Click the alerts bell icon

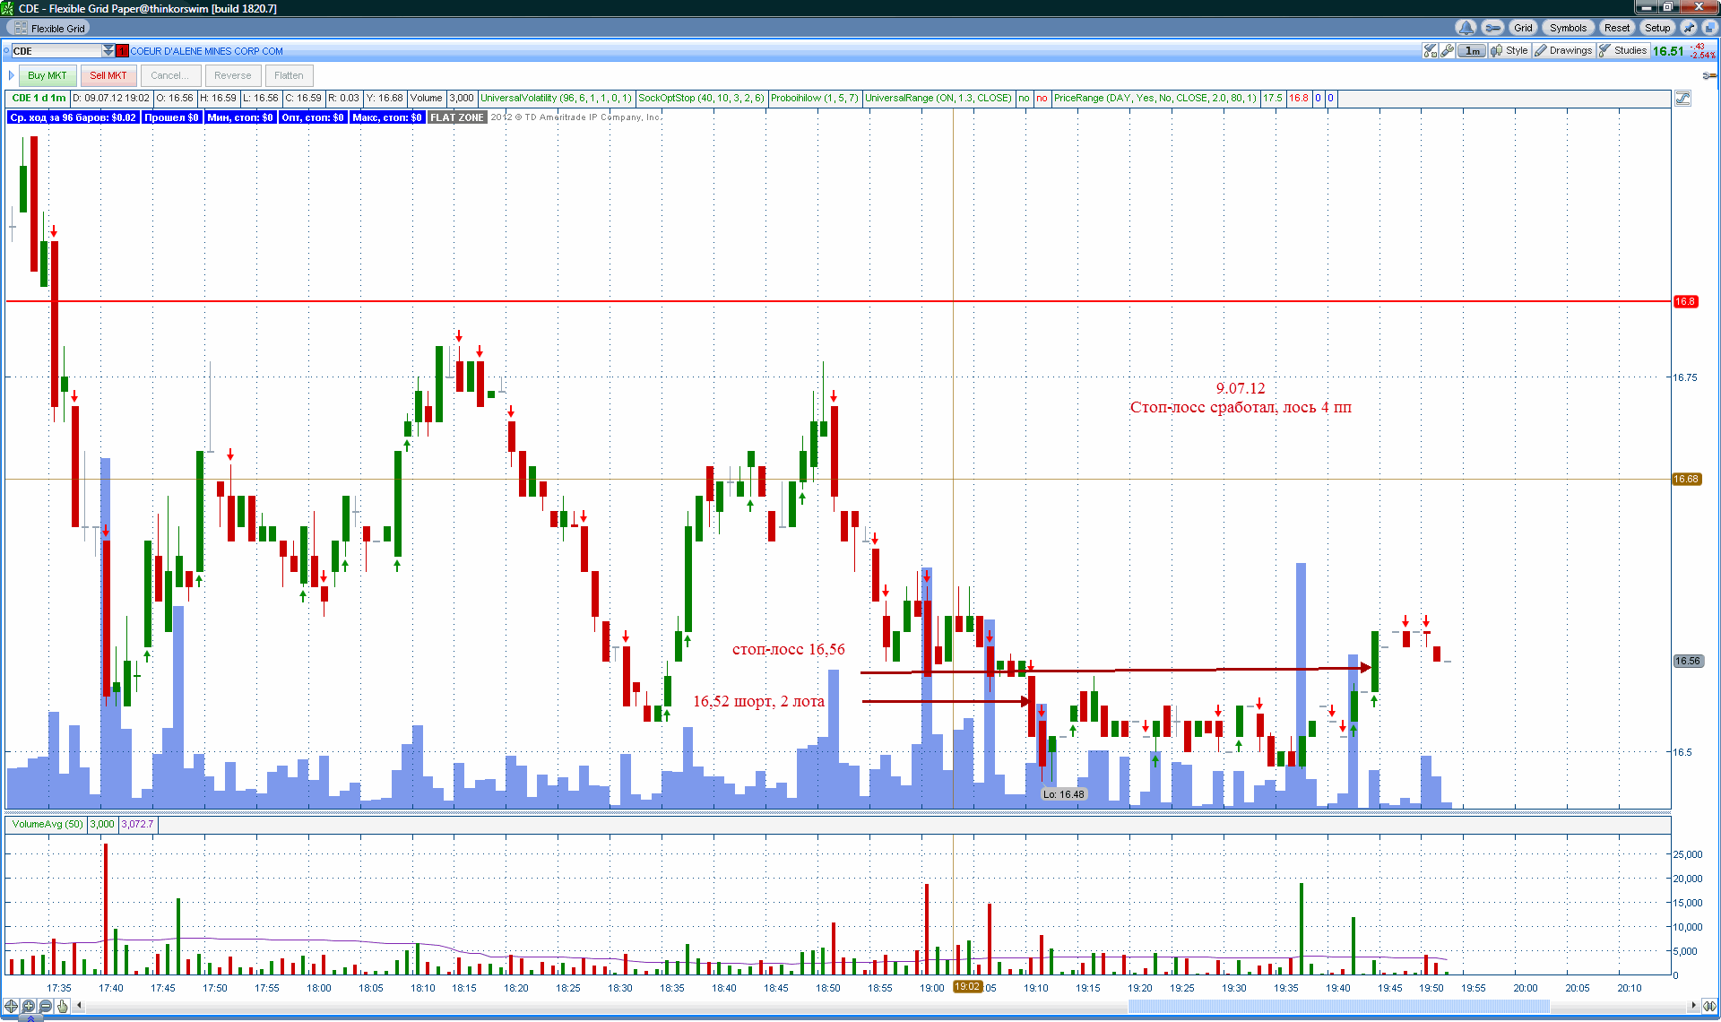coord(1466,28)
